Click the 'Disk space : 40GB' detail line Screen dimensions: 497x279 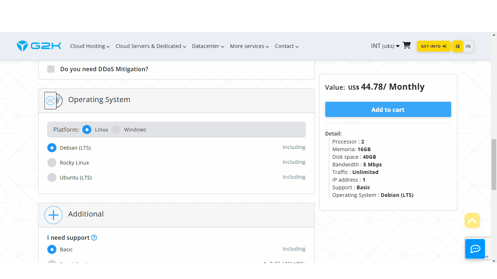(x=354, y=157)
